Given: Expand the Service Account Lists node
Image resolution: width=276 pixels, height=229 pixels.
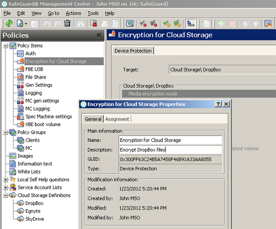Looking at the screenshot, I should [6, 188].
